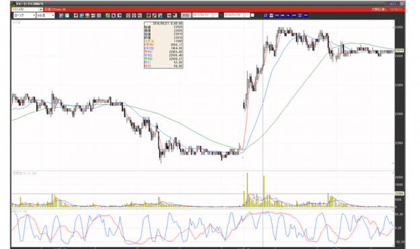Click the HOT button in the title bar
Screen dimensions: 420x249
pyautogui.click(x=392, y=4)
